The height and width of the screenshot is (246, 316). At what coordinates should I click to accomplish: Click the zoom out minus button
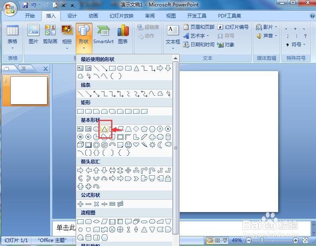tap(249, 240)
